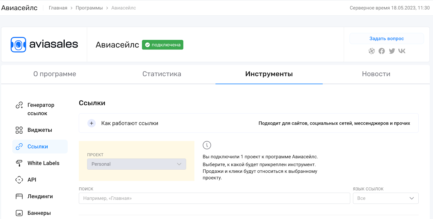Image resolution: width=433 pixels, height=219 pixels.
Task: Open the Язык ссылок dropdown showing Все
Action: tap(386, 198)
